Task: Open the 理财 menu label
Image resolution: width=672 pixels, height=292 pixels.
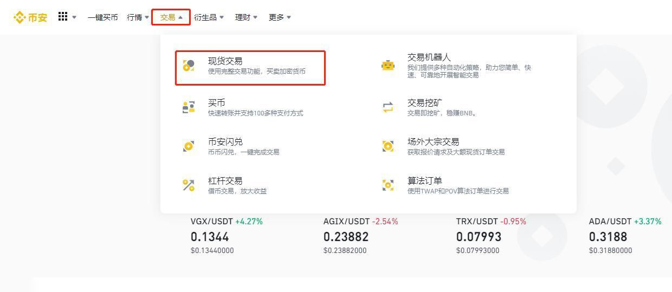Action: 243,17
